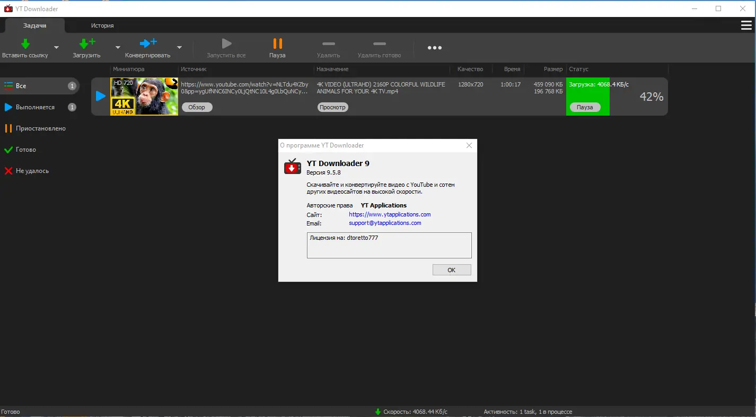Click the Источник column header

click(x=194, y=69)
